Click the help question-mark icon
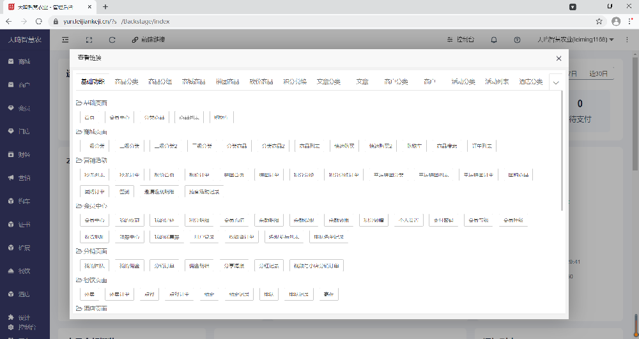 click(x=516, y=40)
